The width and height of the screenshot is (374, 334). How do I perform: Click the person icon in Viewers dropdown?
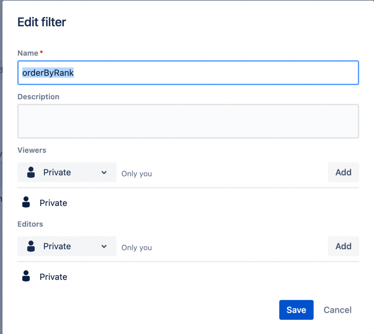pyautogui.click(x=31, y=172)
